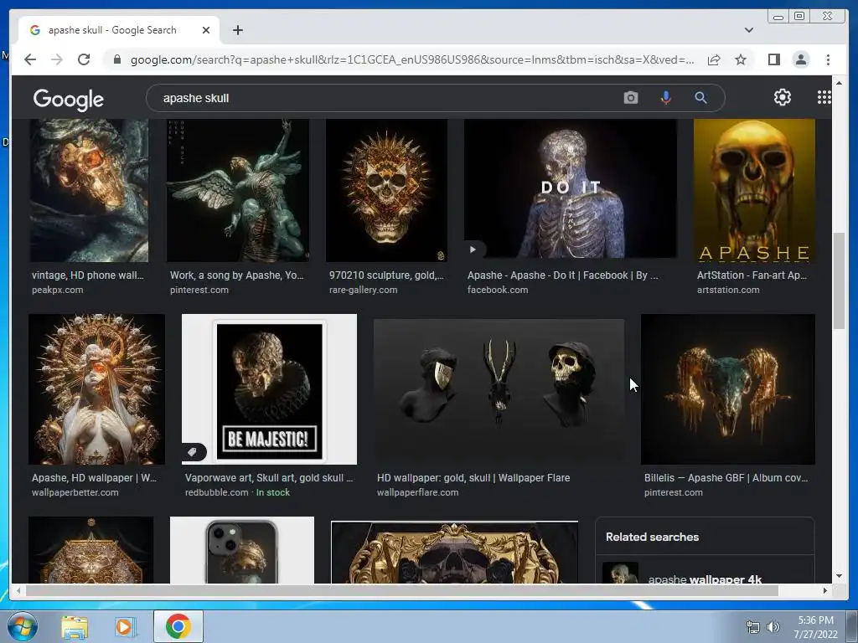858x643 pixels.
Task: Open the Apashe Do It video thumbnail
Action: pyautogui.click(x=570, y=188)
